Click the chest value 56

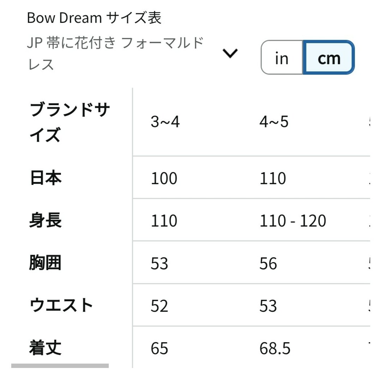pos(268,264)
